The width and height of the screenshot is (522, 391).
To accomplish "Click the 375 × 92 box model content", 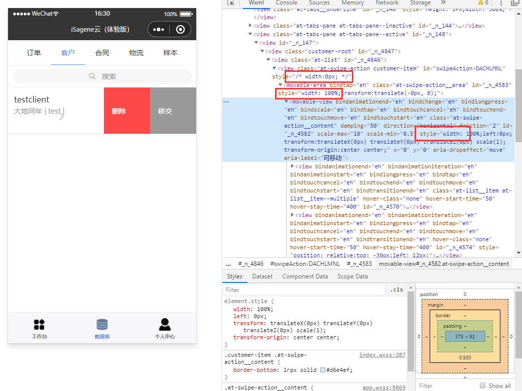I will tap(465, 336).
